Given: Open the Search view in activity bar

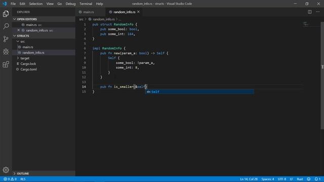Looking at the screenshot, I should tap(6, 26).
